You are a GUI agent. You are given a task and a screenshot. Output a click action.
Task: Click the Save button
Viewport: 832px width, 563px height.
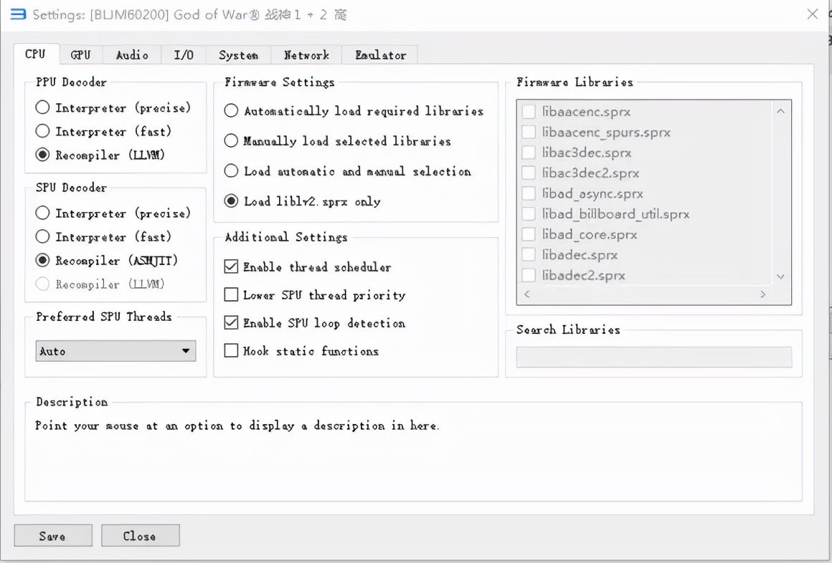pos(53,536)
